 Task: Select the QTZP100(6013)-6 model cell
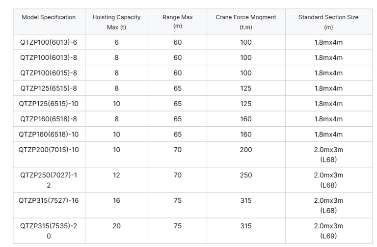[x=49, y=42]
